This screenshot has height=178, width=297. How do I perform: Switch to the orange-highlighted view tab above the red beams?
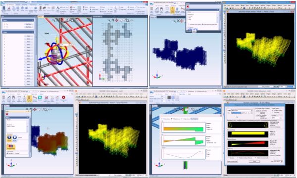41,17
